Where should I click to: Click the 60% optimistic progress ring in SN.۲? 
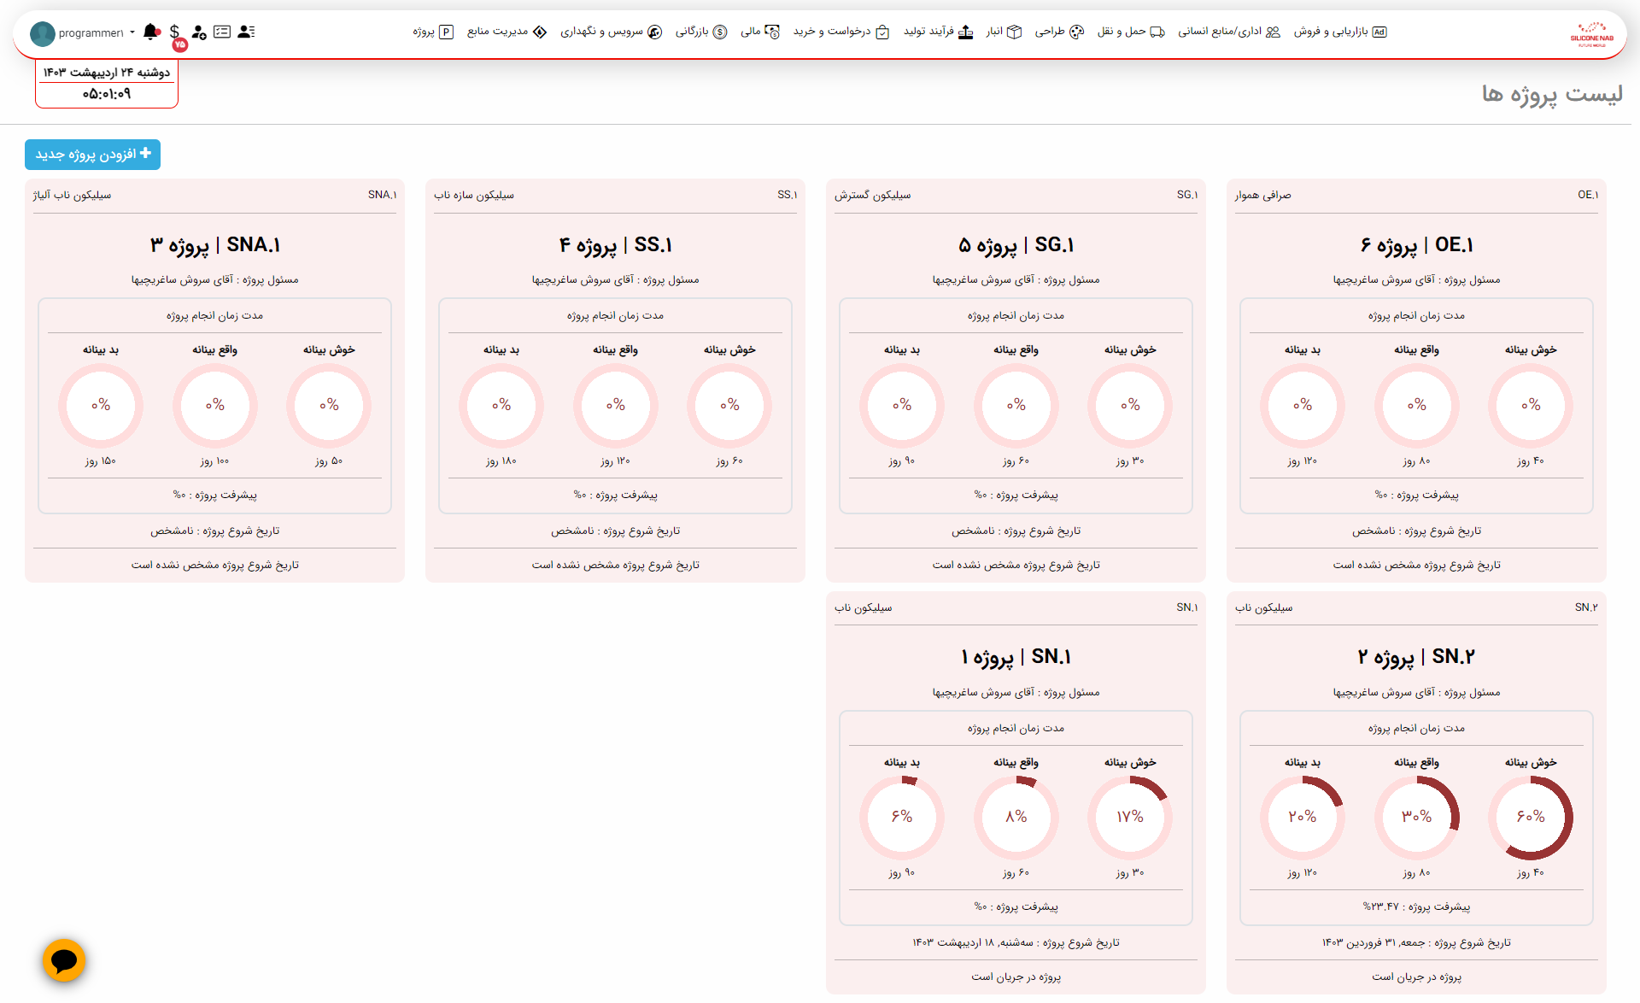pos(1530,817)
